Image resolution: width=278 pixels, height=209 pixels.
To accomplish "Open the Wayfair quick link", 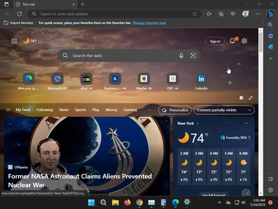I will click(x=144, y=81).
